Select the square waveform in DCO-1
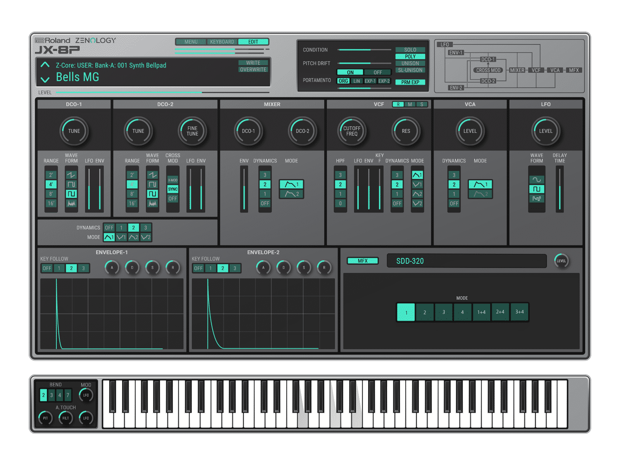Image resolution: width=620 pixels, height=465 pixels. (x=71, y=194)
